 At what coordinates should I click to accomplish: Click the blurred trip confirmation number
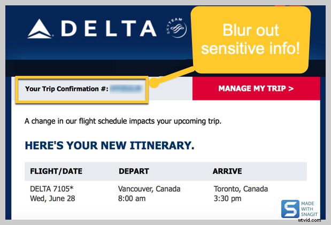(128, 88)
